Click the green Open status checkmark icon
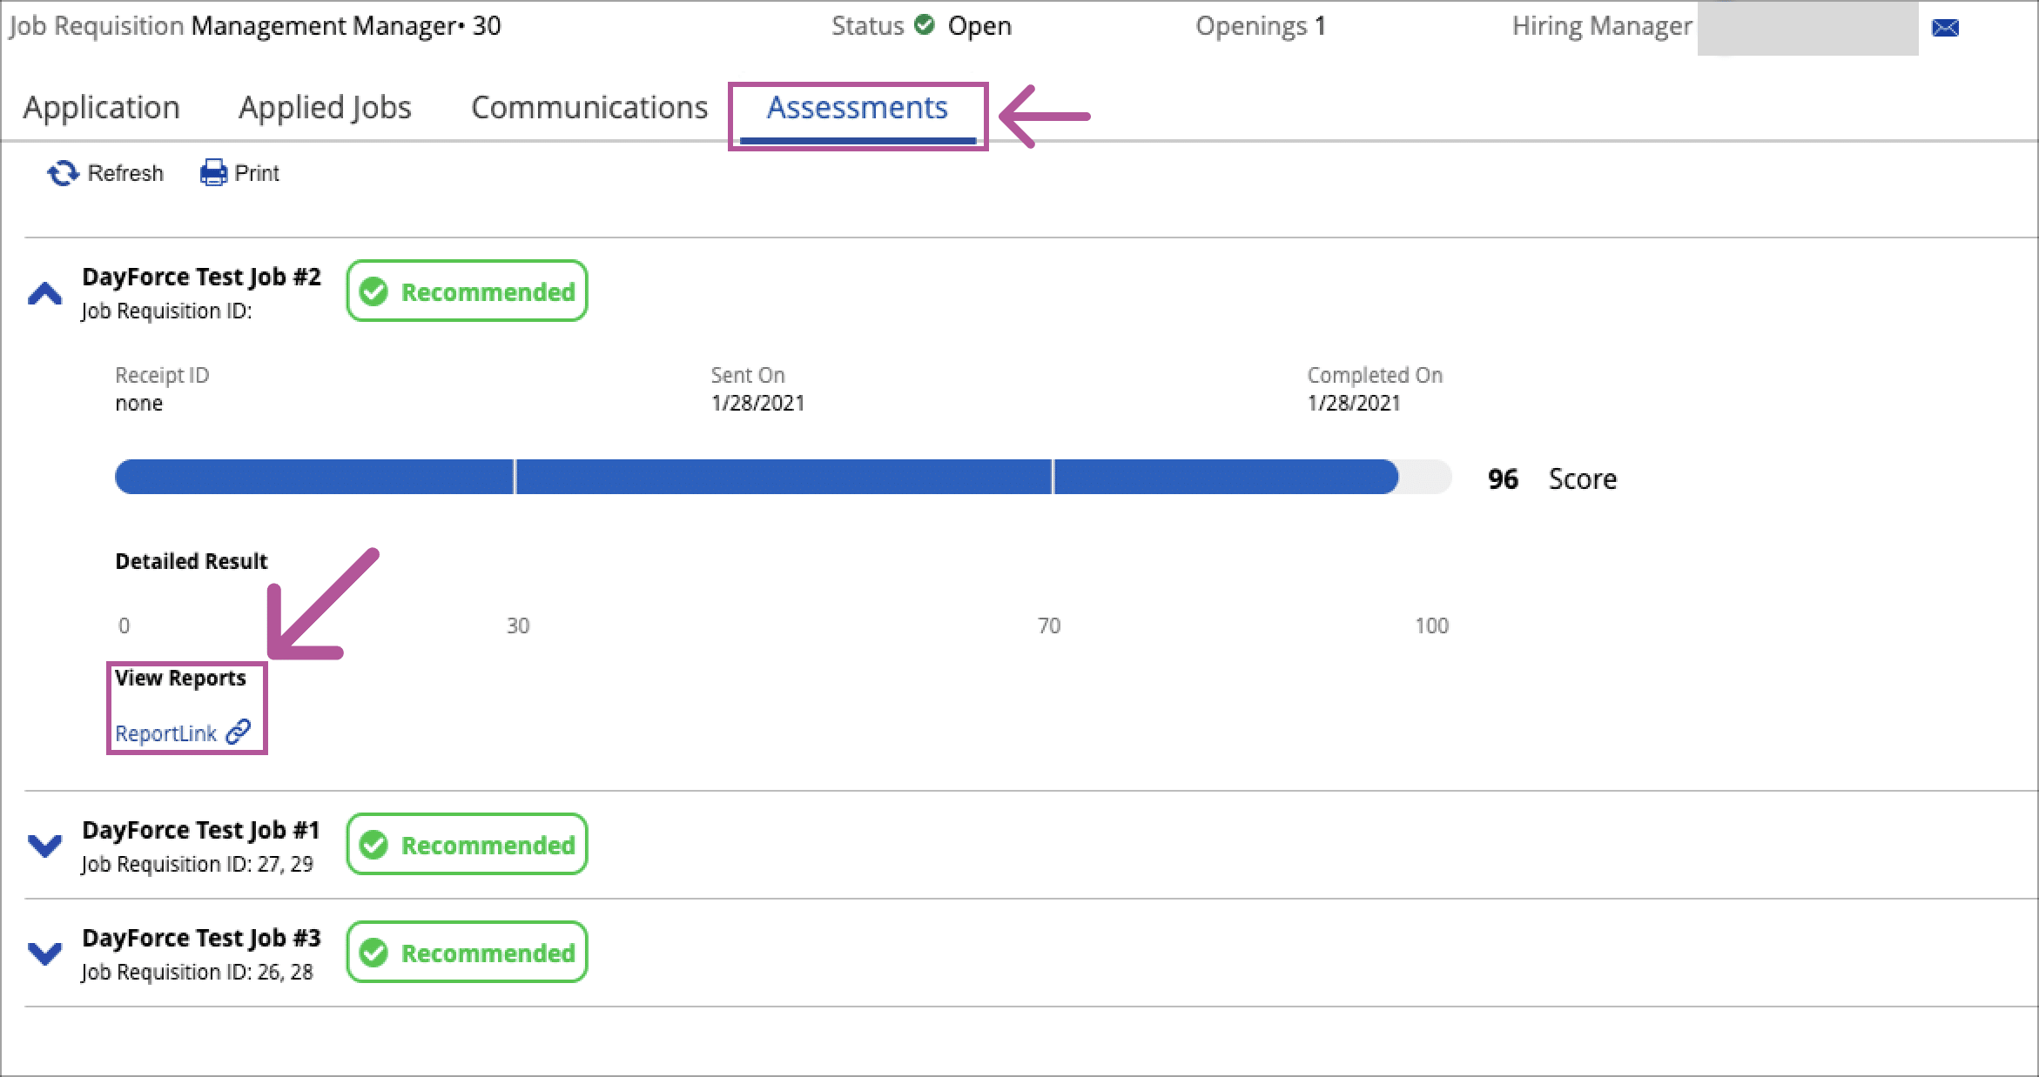Screen dimensions: 2039x1077 pos(925,25)
